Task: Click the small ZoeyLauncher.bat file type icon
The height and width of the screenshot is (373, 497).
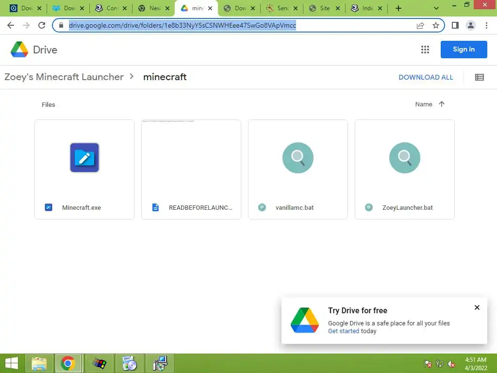Action: tap(369, 207)
